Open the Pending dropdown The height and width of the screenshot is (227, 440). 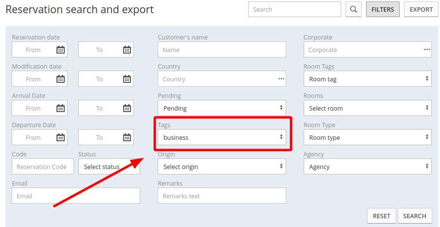point(222,108)
